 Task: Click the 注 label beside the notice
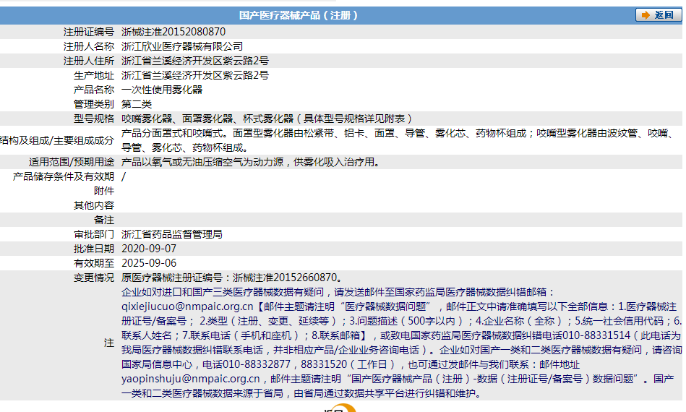[109, 343]
